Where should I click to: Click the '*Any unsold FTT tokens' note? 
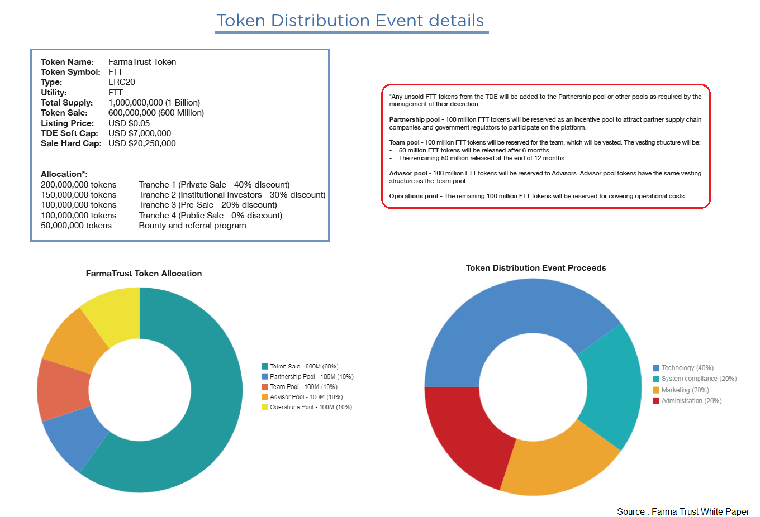545,100
